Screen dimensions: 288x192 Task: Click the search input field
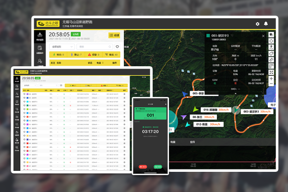(x=95, y=47)
